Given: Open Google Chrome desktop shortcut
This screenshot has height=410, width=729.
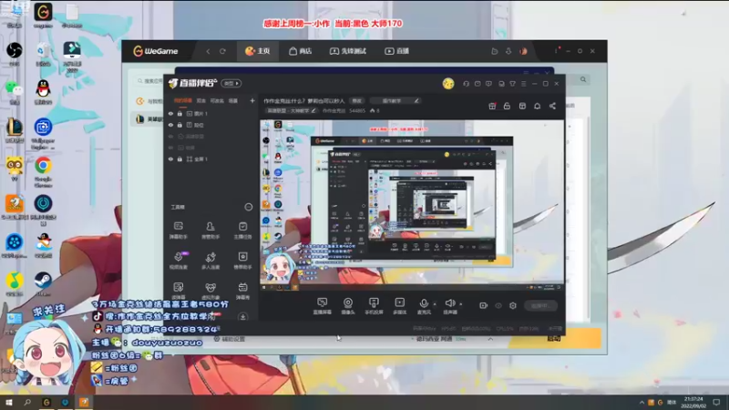Looking at the screenshot, I should tap(43, 171).
